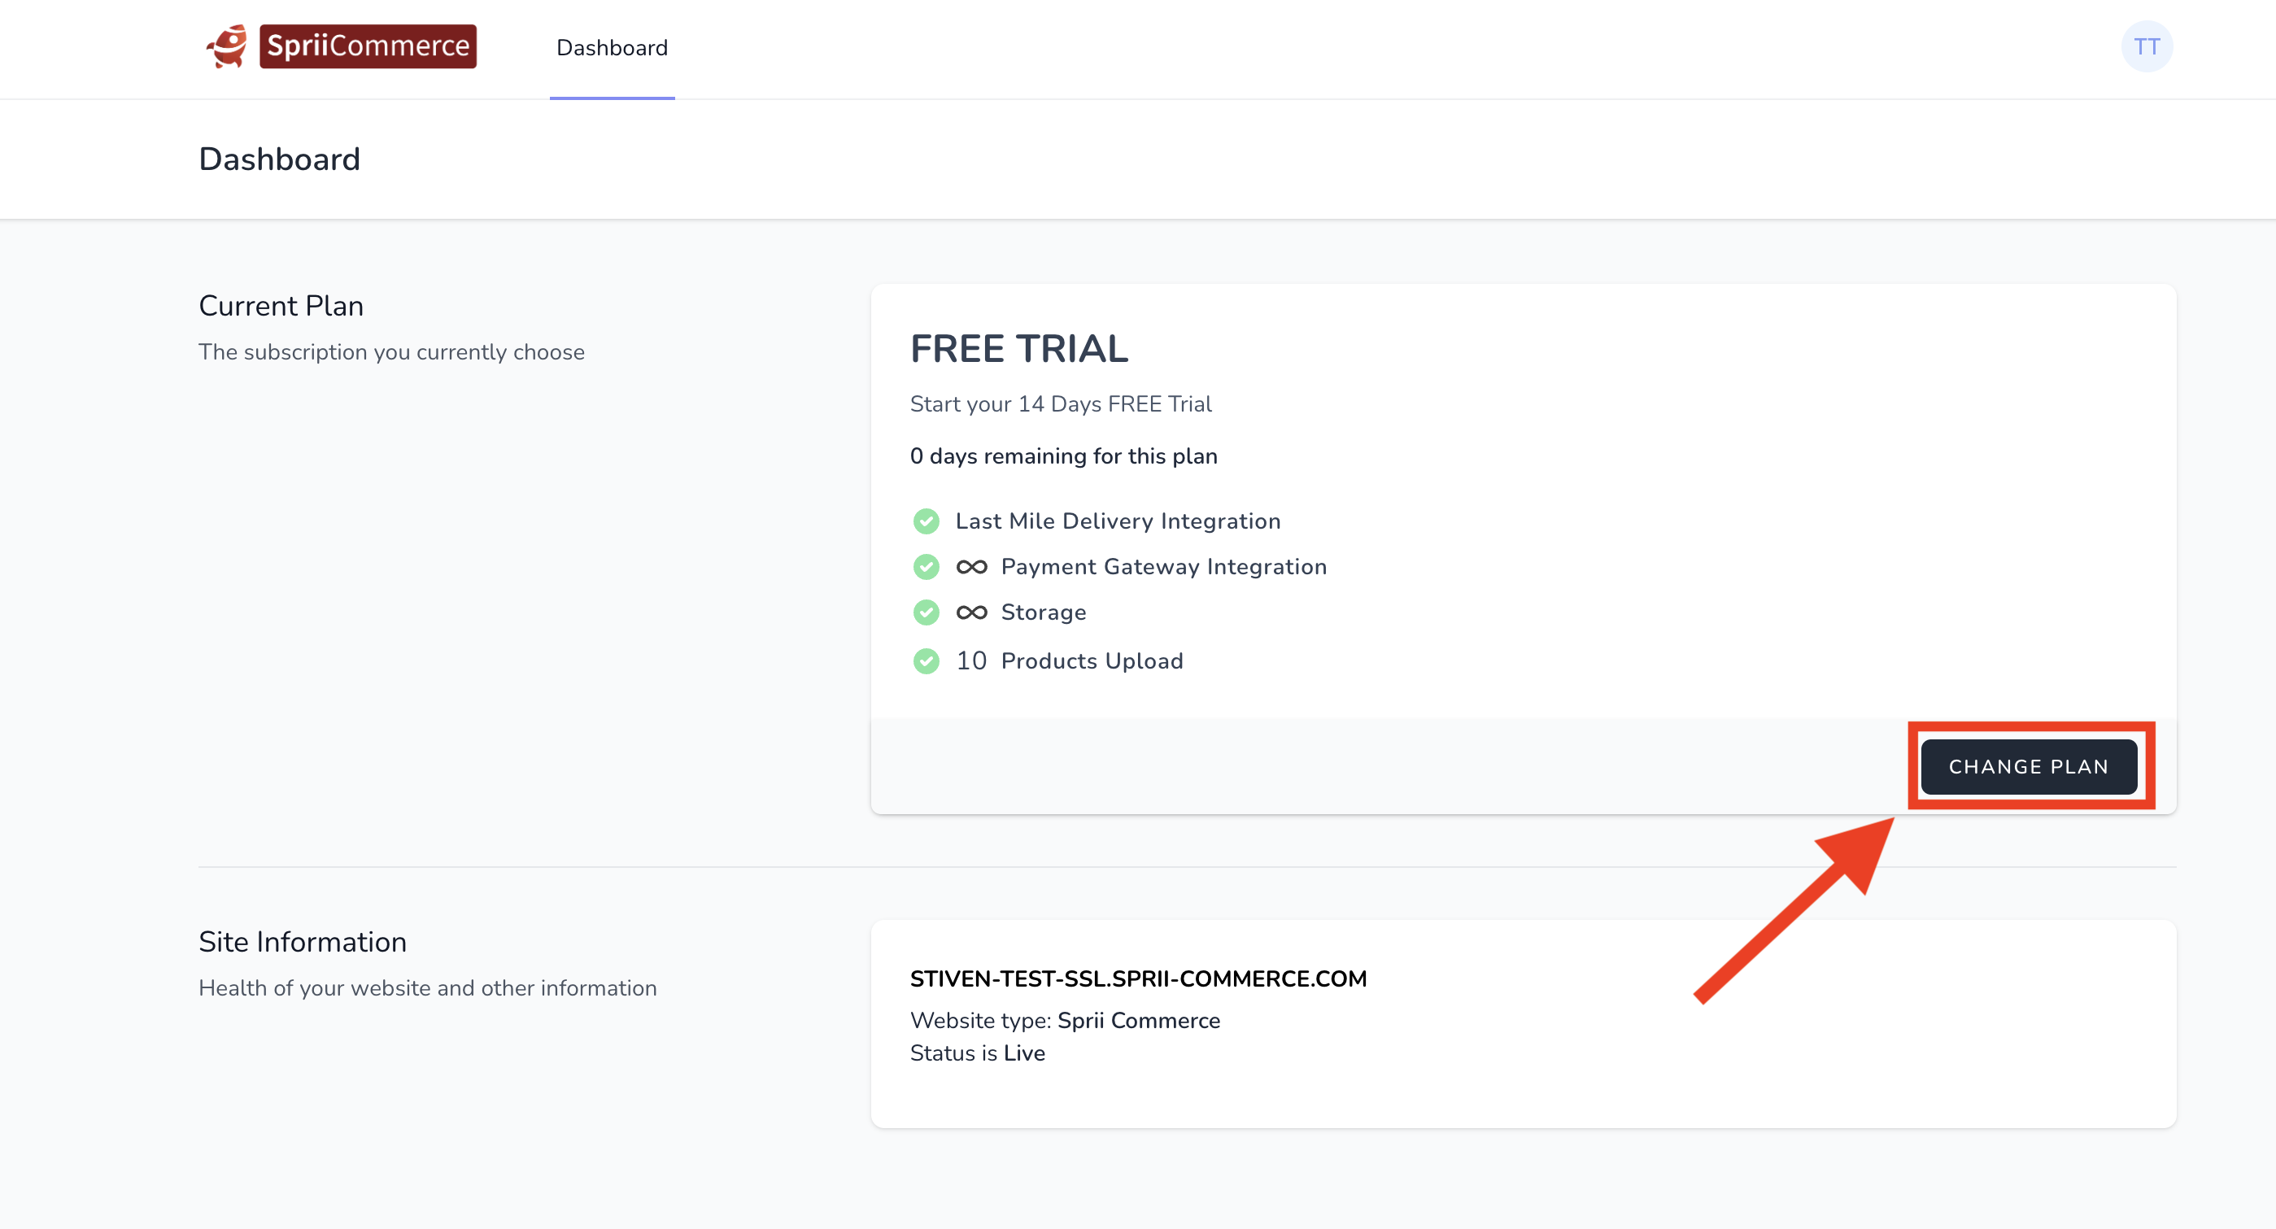Click 0 days remaining plan notice
Image resolution: width=2276 pixels, height=1229 pixels.
coord(1063,456)
